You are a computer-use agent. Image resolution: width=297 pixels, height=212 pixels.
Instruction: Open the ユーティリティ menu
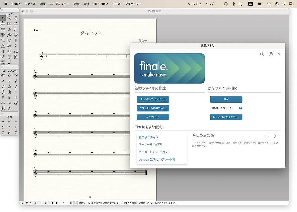click(59, 4)
